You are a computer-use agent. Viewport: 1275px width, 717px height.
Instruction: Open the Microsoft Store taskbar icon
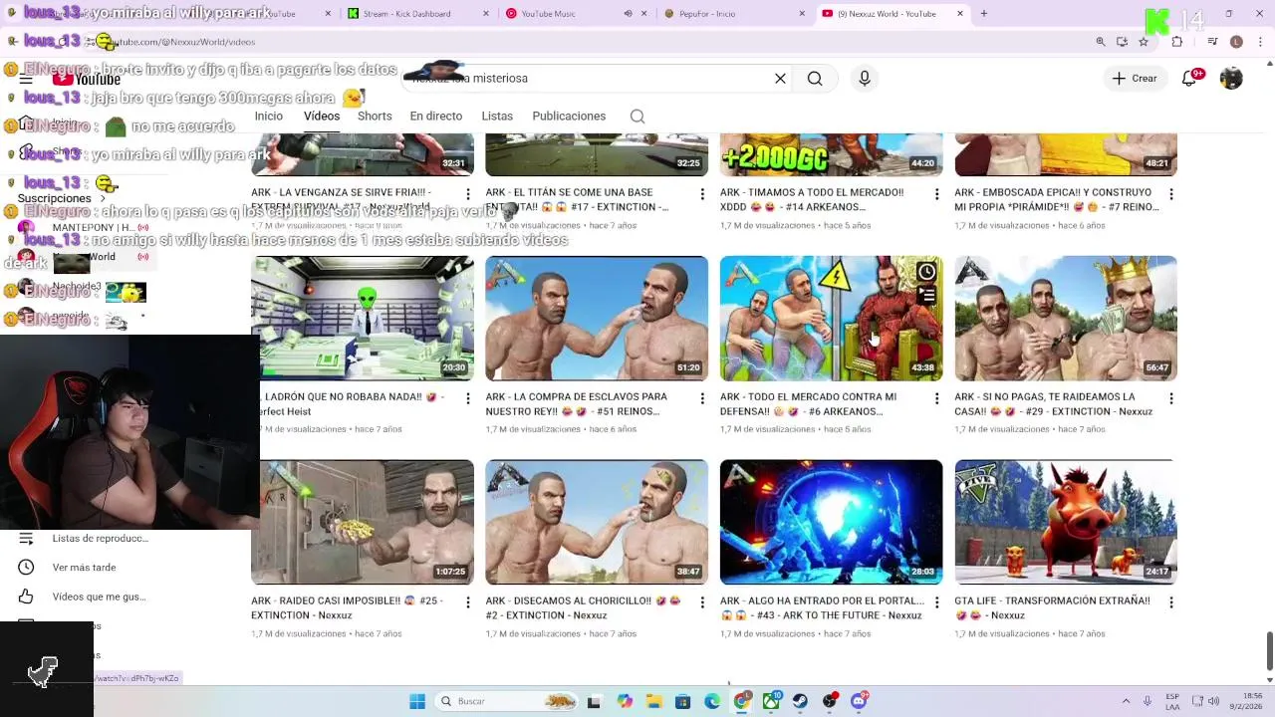(x=682, y=701)
